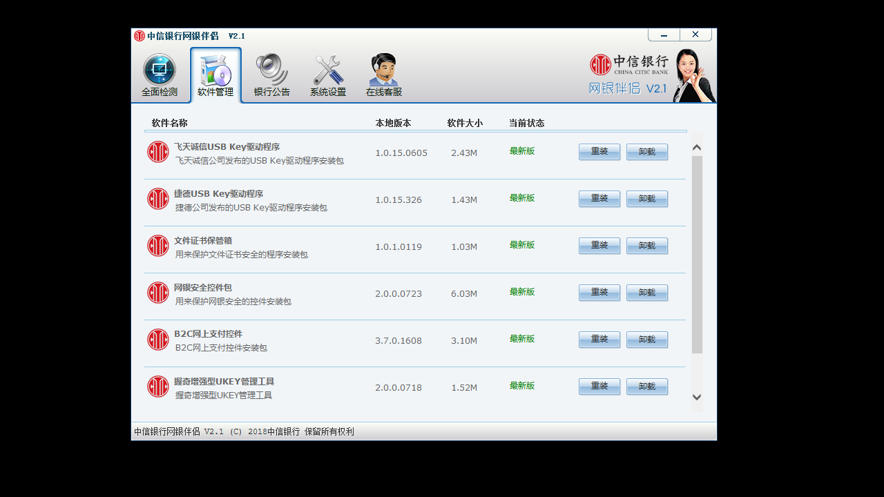Switch to 软件管理 software management
The height and width of the screenshot is (497, 884).
[x=215, y=72]
